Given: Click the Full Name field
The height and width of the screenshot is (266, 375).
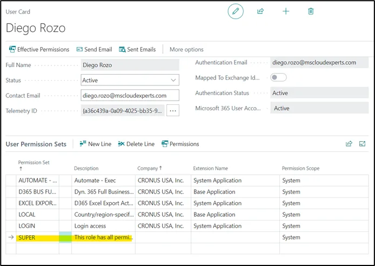Looking at the screenshot, I should point(130,65).
